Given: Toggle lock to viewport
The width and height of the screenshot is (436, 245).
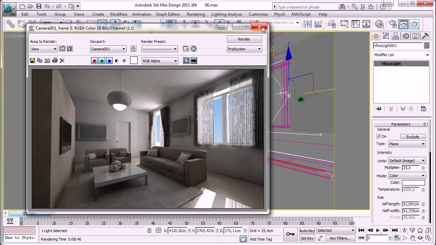Looking at the screenshot, I should (x=134, y=49).
